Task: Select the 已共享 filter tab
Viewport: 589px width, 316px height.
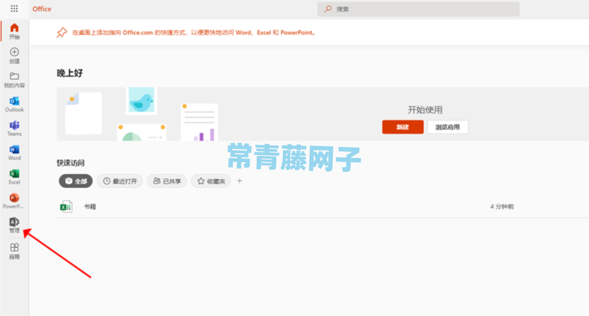Action: click(167, 181)
